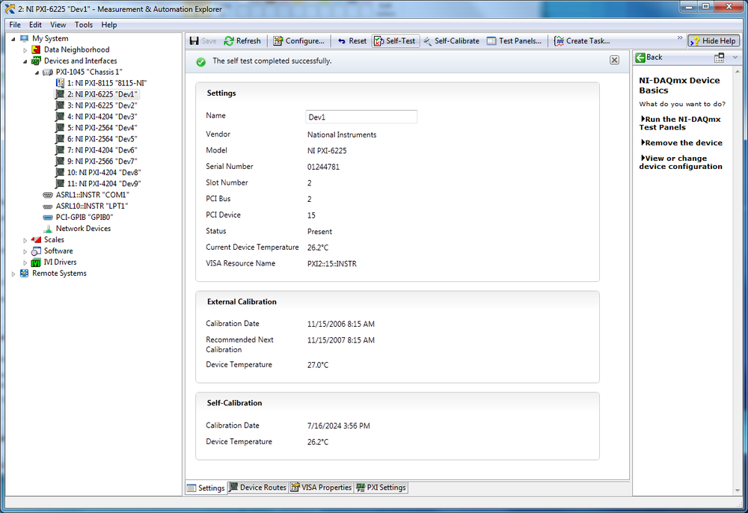This screenshot has width=748, height=513.
Task: Open Run the NI-DAQmx Test Panels link
Action: coord(680,123)
